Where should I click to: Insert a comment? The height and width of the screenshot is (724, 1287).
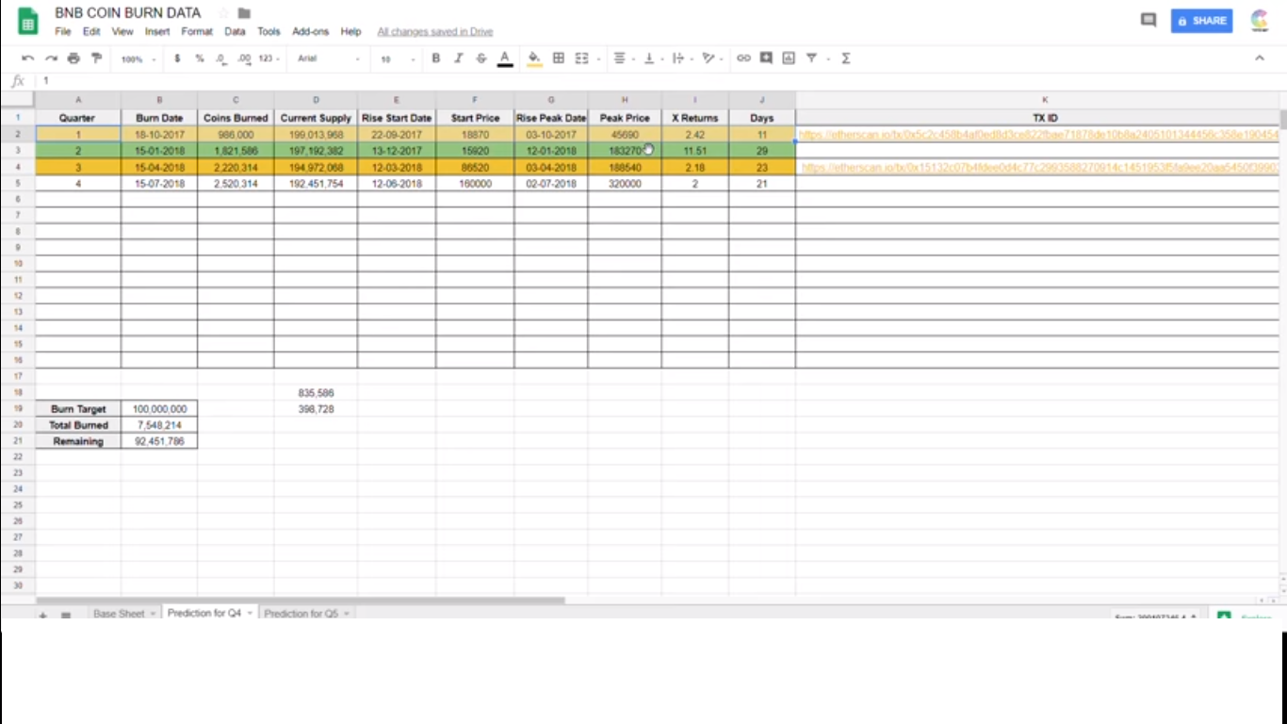click(766, 58)
